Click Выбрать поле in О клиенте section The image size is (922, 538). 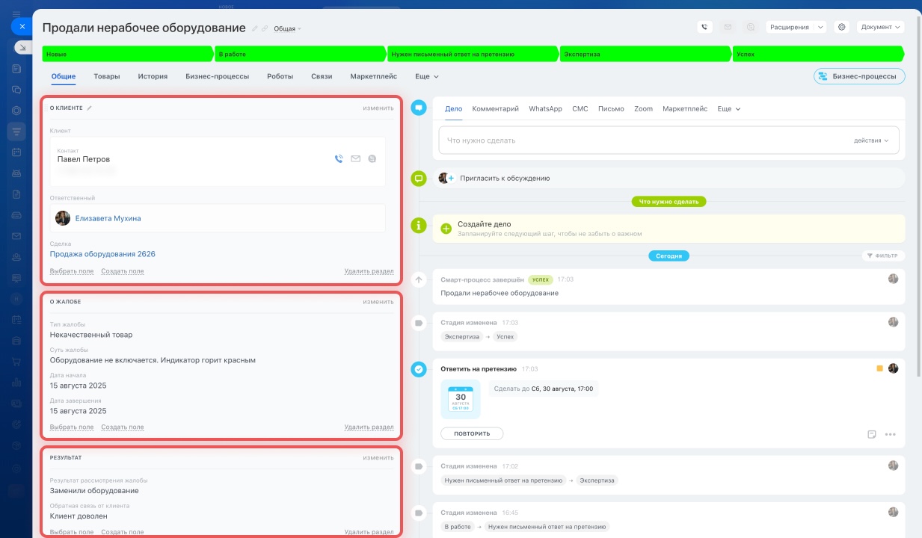(x=72, y=271)
